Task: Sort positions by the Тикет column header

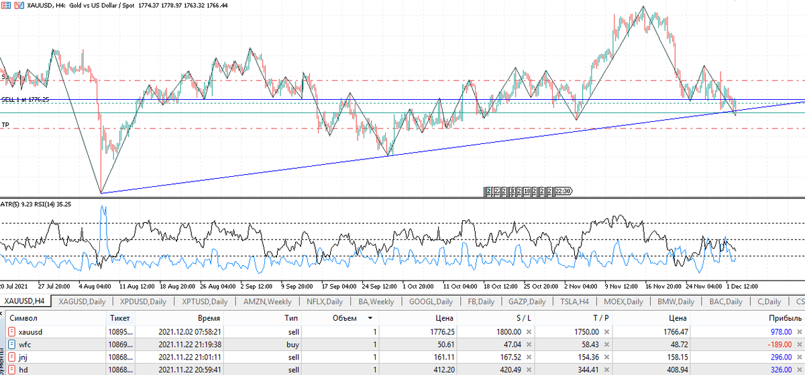Action: coord(121,318)
